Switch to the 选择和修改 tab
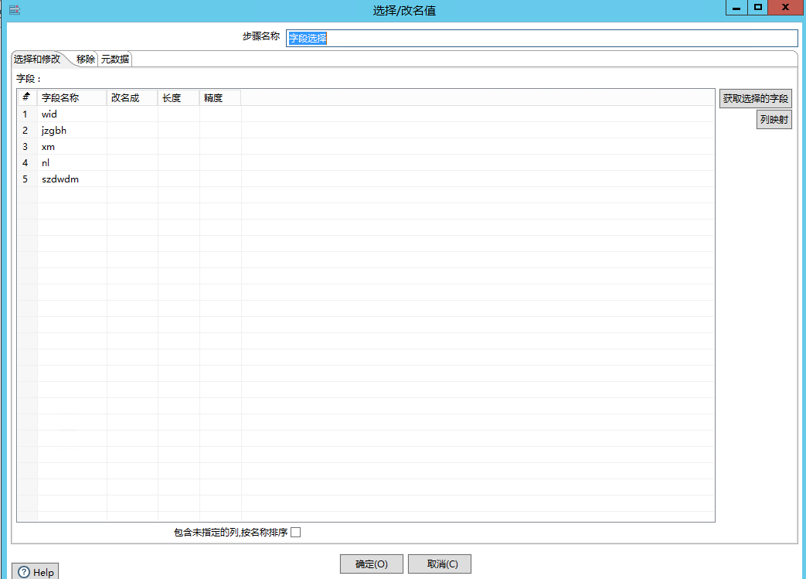806x579 pixels. point(37,59)
